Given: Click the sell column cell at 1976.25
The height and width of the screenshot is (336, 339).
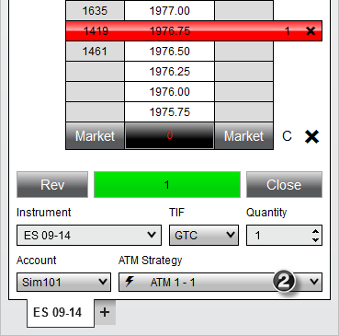Looking at the screenshot, I should (x=243, y=72).
